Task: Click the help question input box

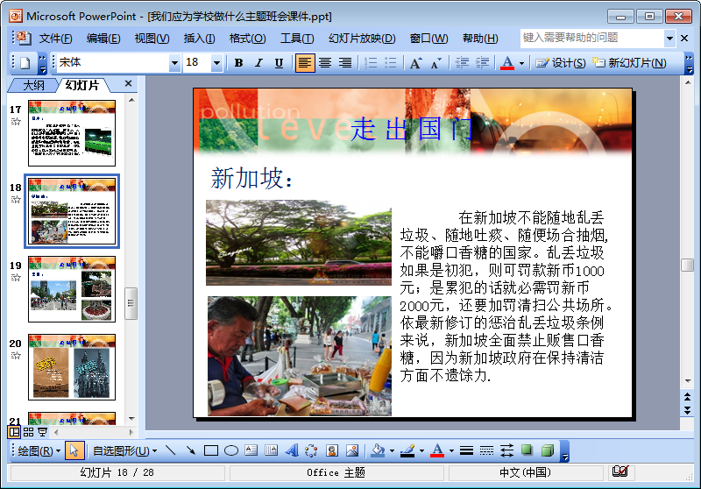Action: pos(592,38)
